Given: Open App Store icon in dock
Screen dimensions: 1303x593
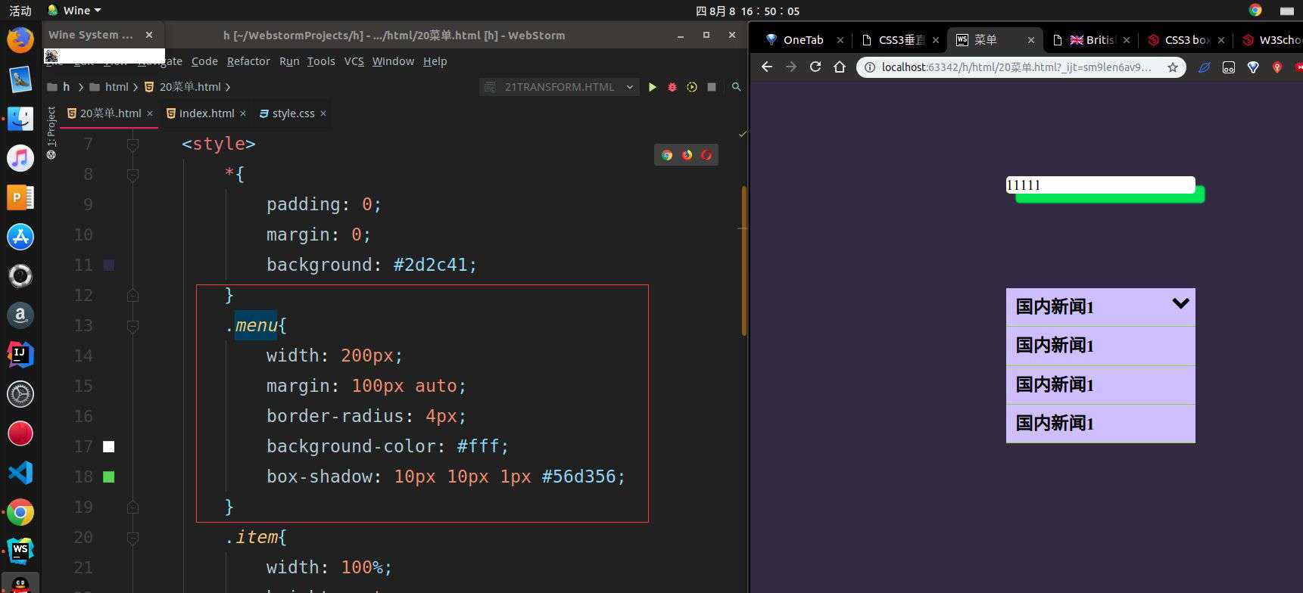Looking at the screenshot, I should [x=20, y=237].
